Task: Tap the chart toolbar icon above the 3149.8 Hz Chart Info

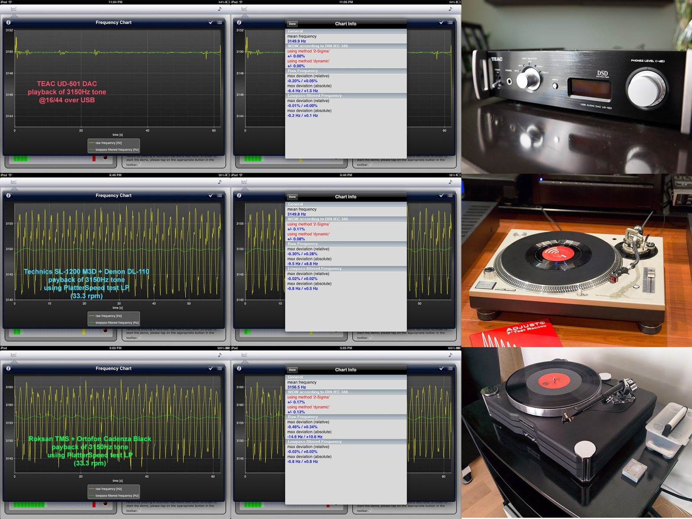Action: pyautogui.click(x=244, y=182)
